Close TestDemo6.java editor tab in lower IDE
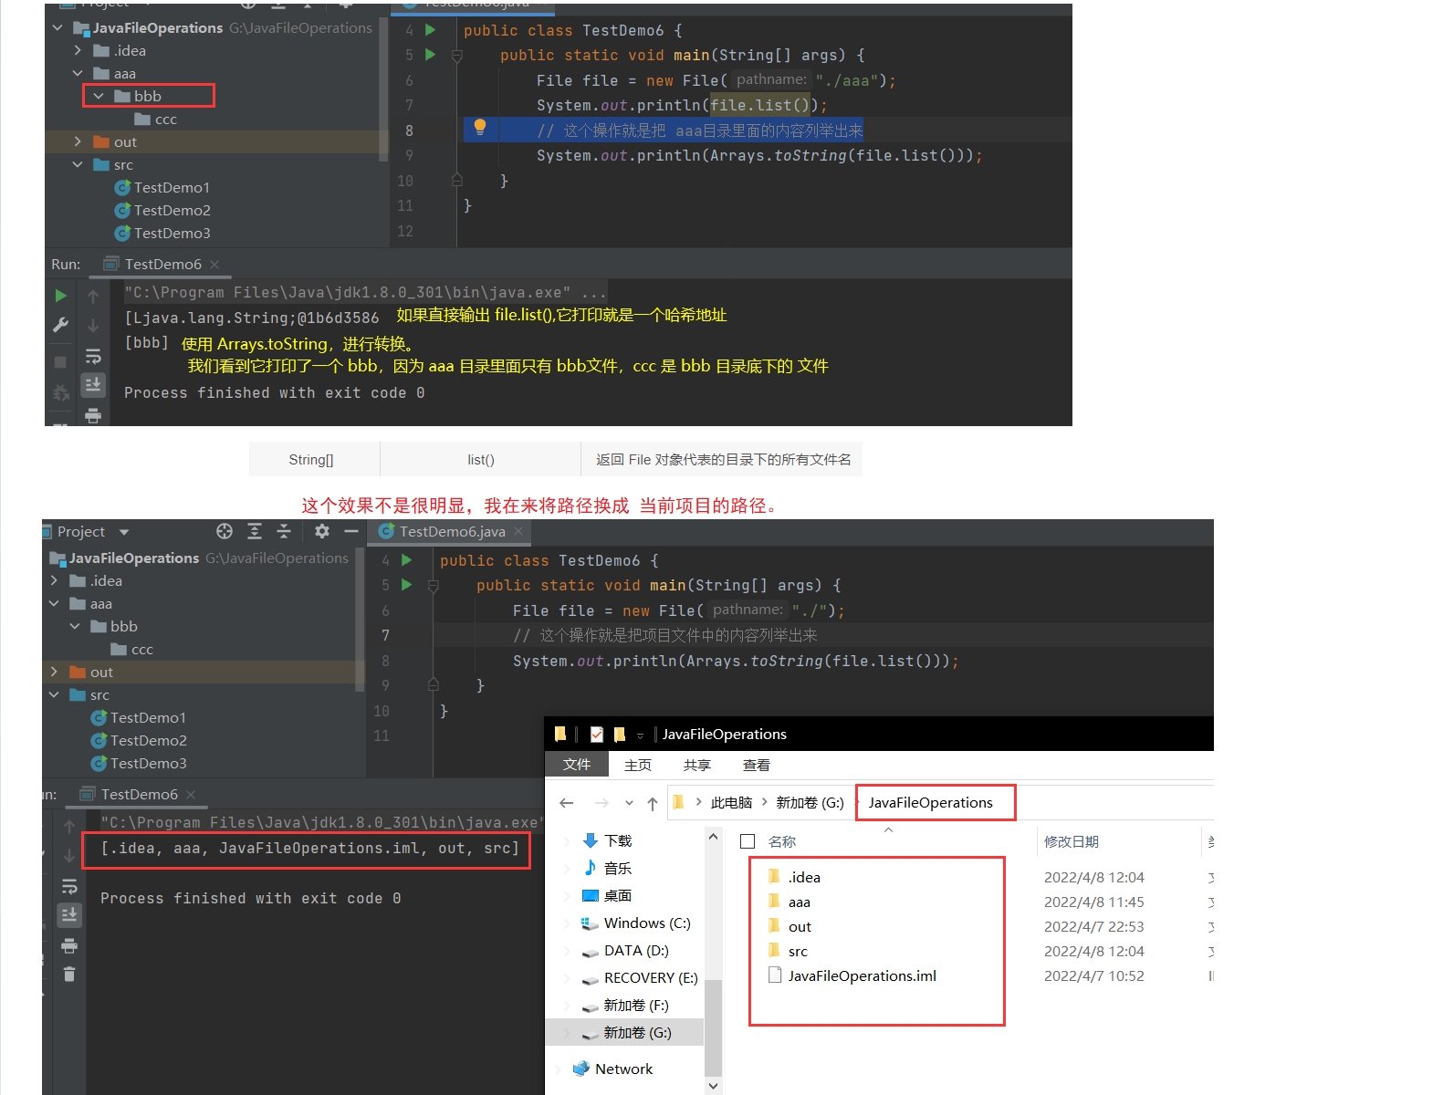The width and height of the screenshot is (1443, 1095). 518,531
